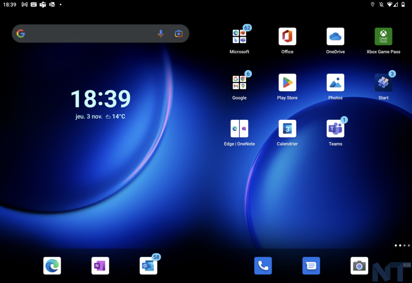
Task: Tap the muted bell status icon
Action: point(381,4)
